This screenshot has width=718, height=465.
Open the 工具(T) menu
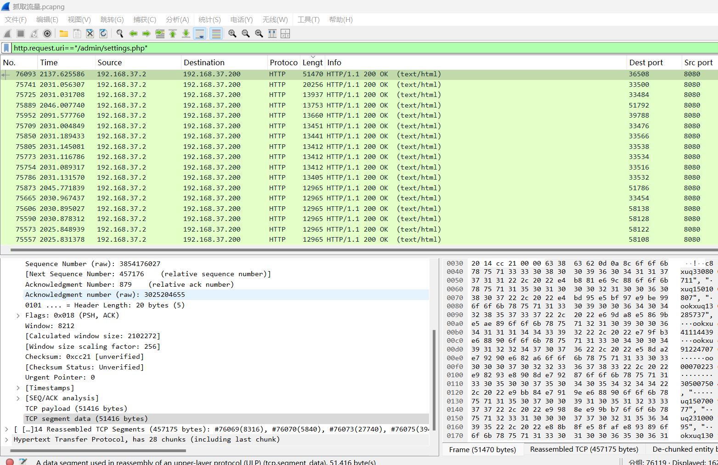tap(308, 20)
